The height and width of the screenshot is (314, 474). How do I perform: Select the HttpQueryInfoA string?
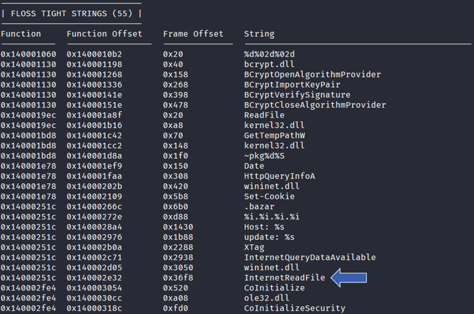[x=280, y=176]
